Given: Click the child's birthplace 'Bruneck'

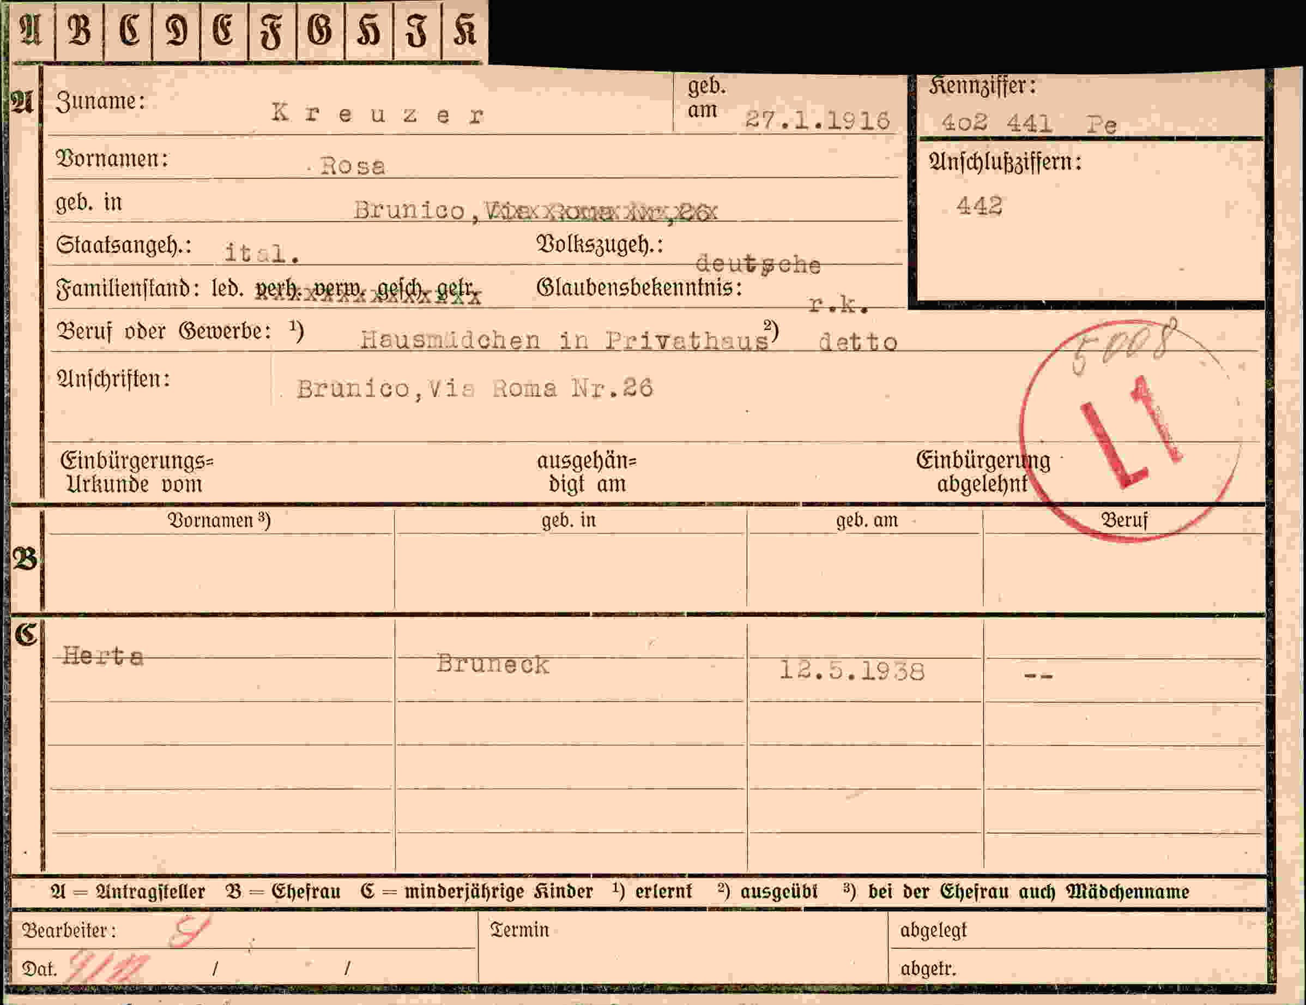Looking at the screenshot, I should [493, 664].
